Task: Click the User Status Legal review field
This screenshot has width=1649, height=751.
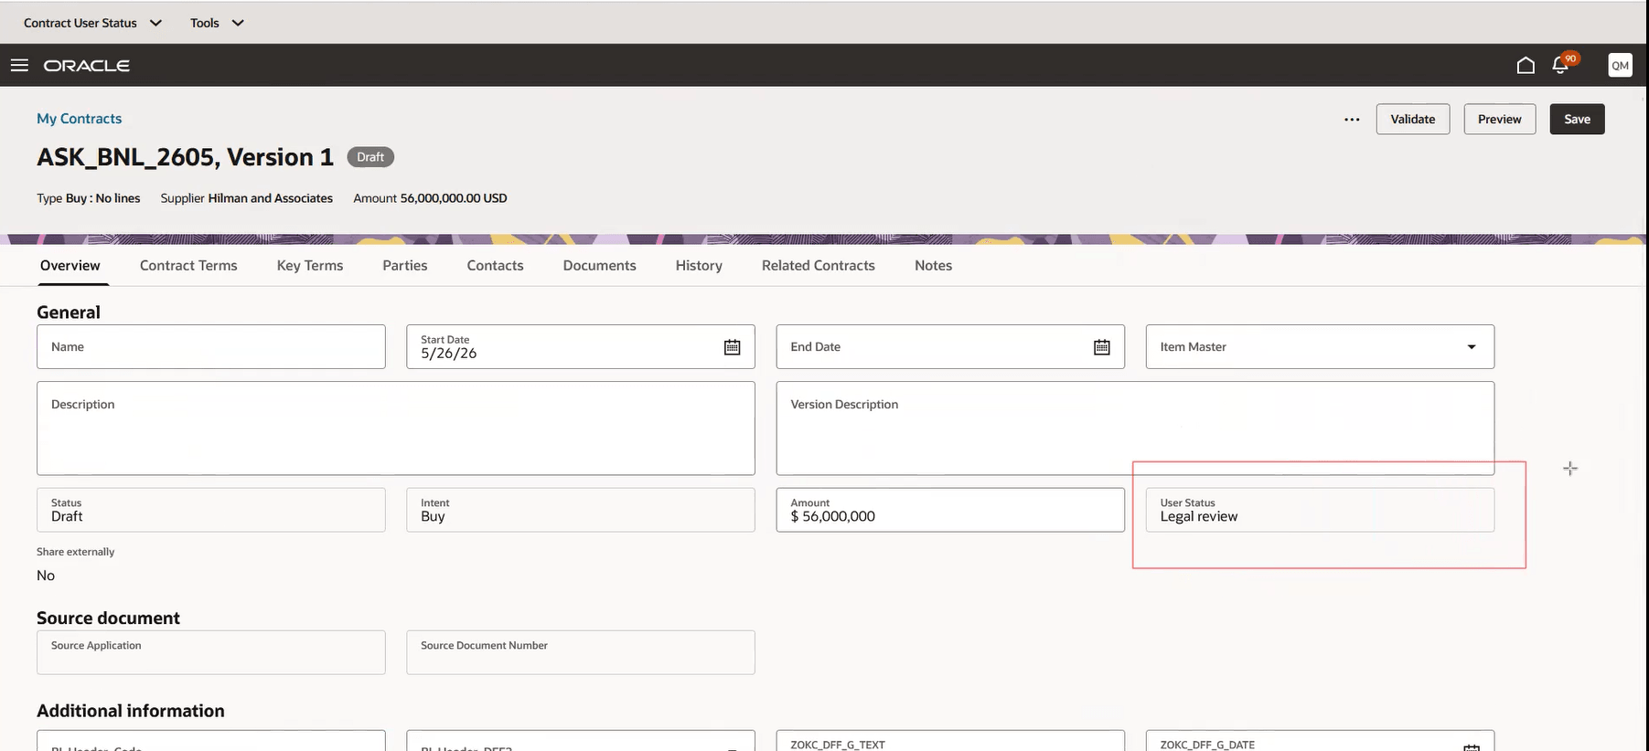Action: coord(1320,510)
